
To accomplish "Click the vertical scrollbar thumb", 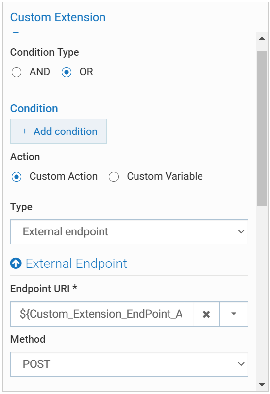I will (x=262, y=129).
